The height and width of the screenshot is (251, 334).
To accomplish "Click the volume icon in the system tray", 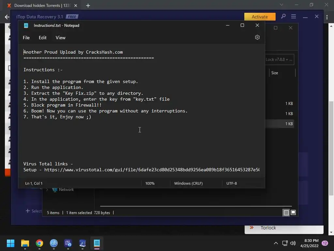I will click(x=293, y=243).
